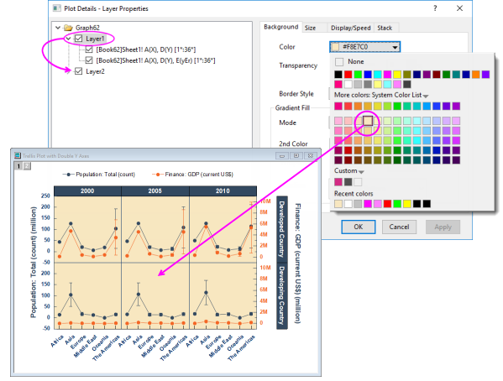Click the Graph62 folder icon
Screen dimensions: 503x381
pos(68,28)
